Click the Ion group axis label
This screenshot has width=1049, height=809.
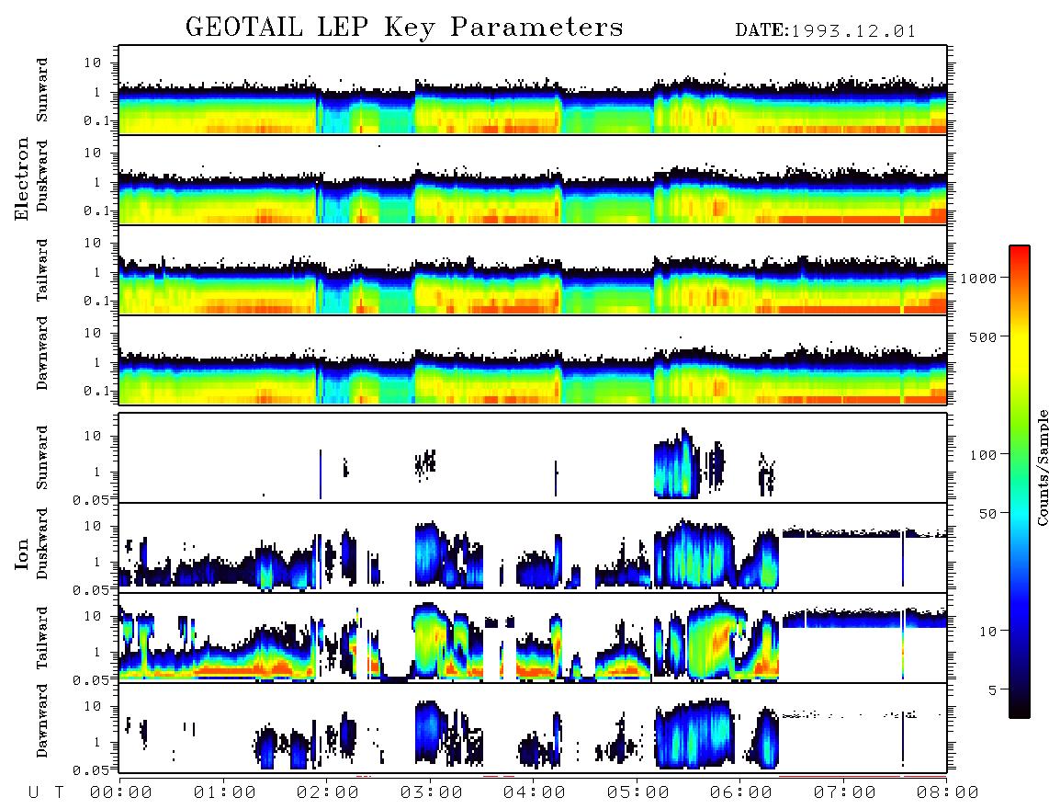(22, 553)
